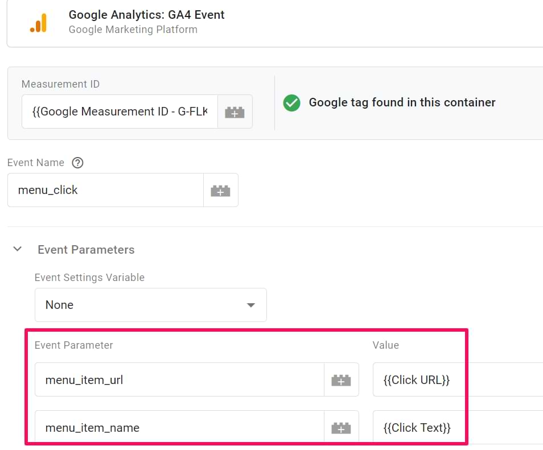The height and width of the screenshot is (450, 543).
Task: Click the Google Marketing Platform subtitle
Action: [x=133, y=30]
